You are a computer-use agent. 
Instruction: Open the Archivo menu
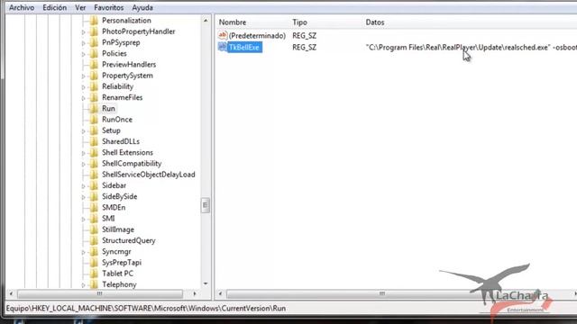(22, 7)
